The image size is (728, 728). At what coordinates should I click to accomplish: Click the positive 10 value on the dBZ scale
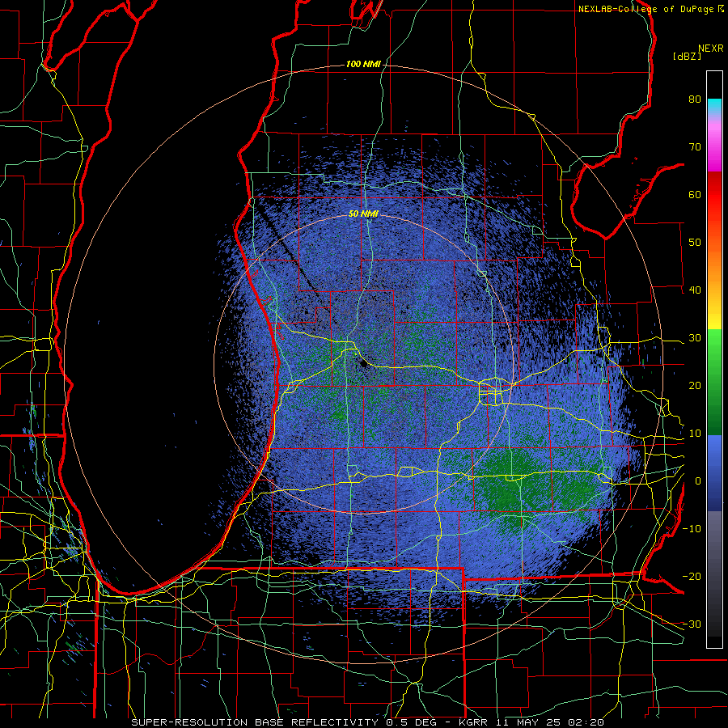[x=695, y=434]
